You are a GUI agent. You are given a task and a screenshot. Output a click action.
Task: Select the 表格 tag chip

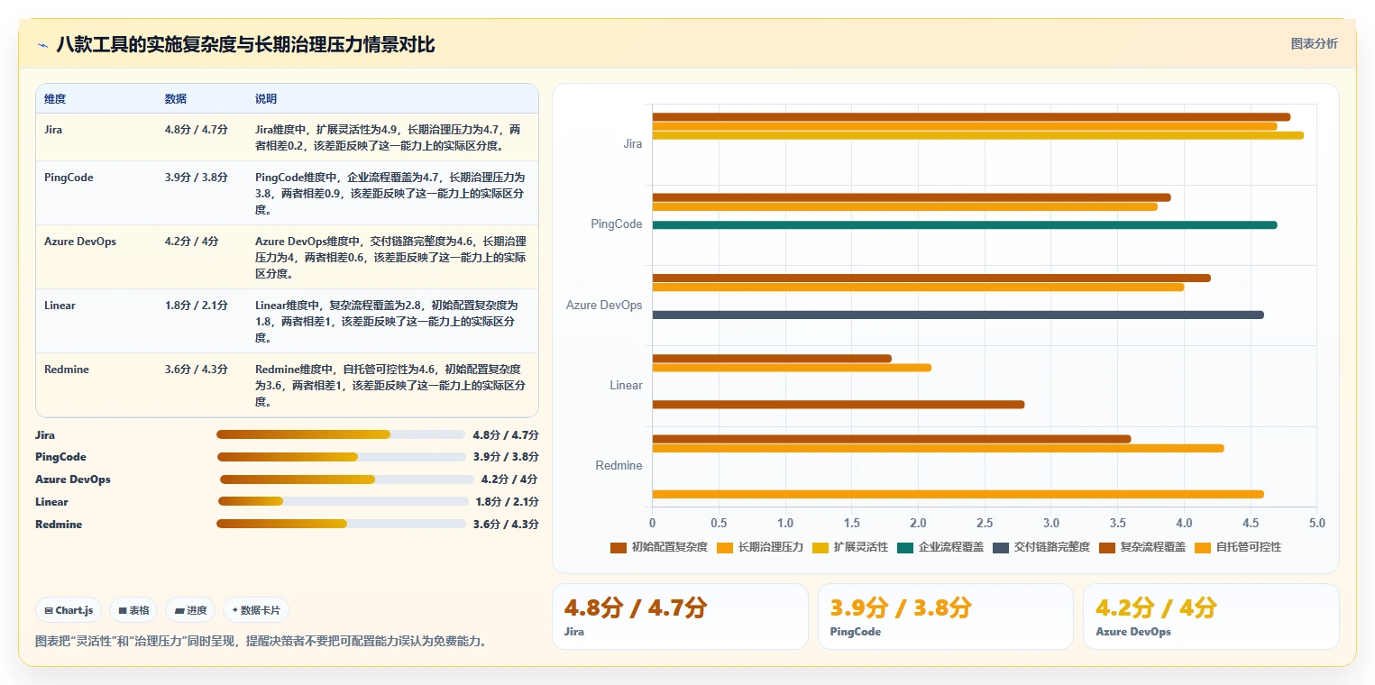tap(133, 610)
